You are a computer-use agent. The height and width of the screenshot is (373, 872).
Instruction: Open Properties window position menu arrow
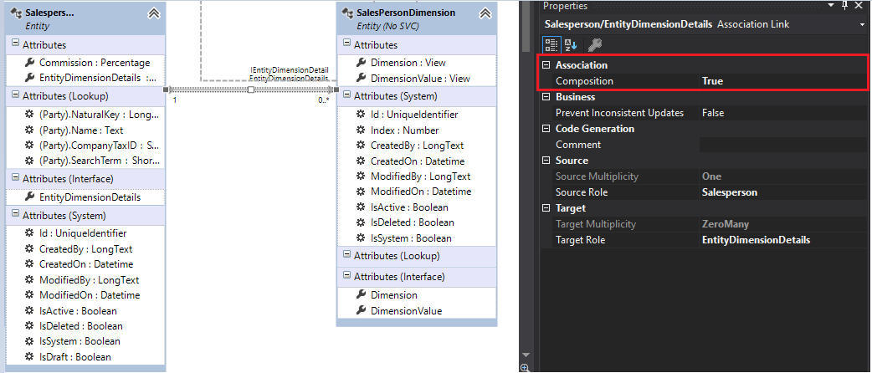(832, 5)
